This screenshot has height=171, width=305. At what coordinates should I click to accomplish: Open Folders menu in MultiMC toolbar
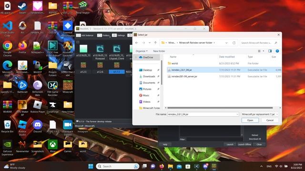(104, 35)
